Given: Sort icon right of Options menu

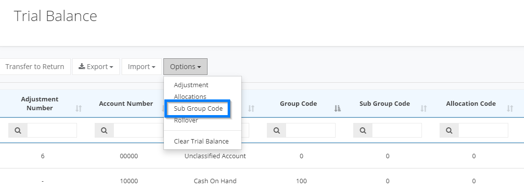Looking at the screenshot, I should pyautogui.click(x=251, y=108).
